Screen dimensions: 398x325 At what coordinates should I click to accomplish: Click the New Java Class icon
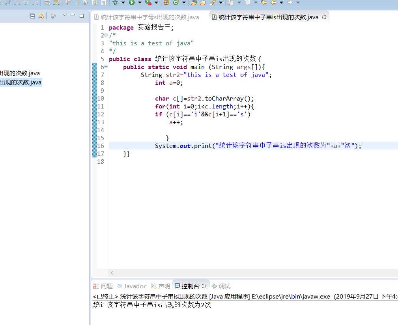(x=176, y=2)
